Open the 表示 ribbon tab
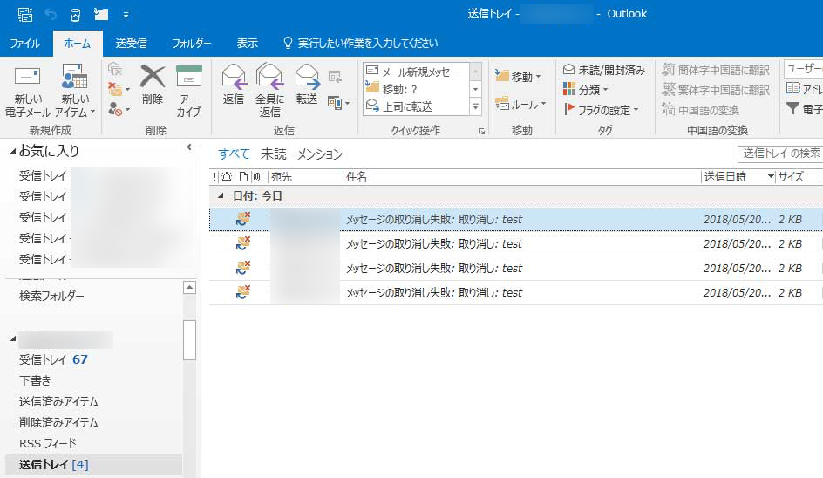 tap(247, 43)
